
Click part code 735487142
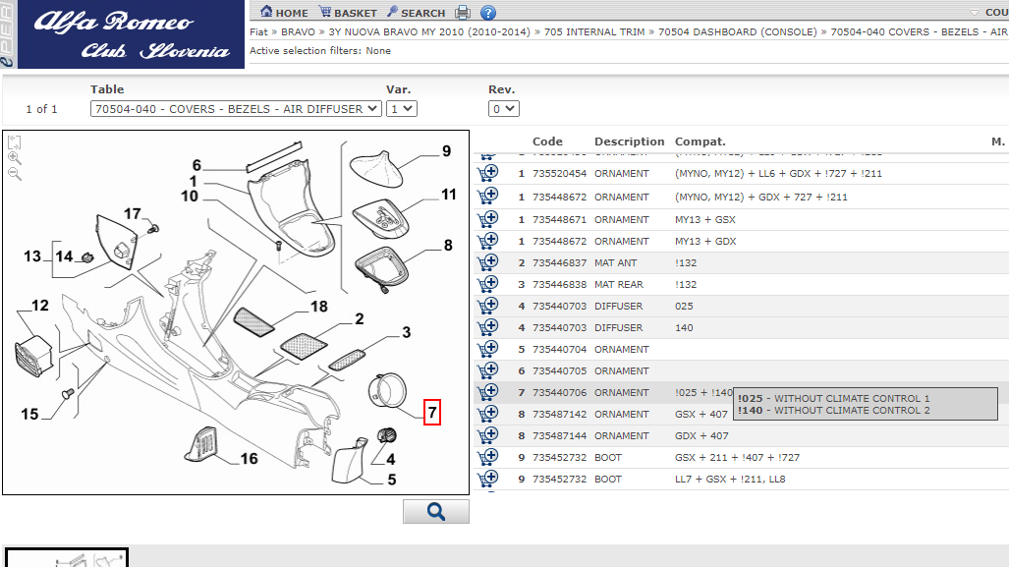(560, 415)
